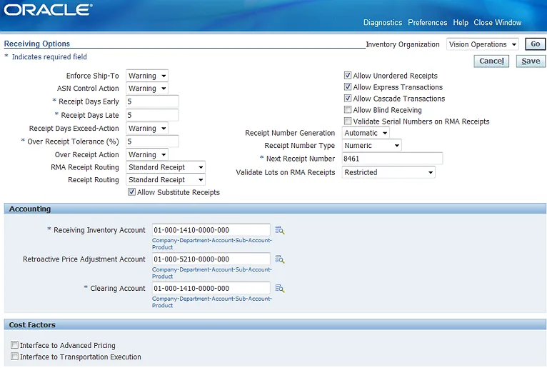547x368 pixels.
Task: Click the Cost Factors section header
Action: (275, 324)
